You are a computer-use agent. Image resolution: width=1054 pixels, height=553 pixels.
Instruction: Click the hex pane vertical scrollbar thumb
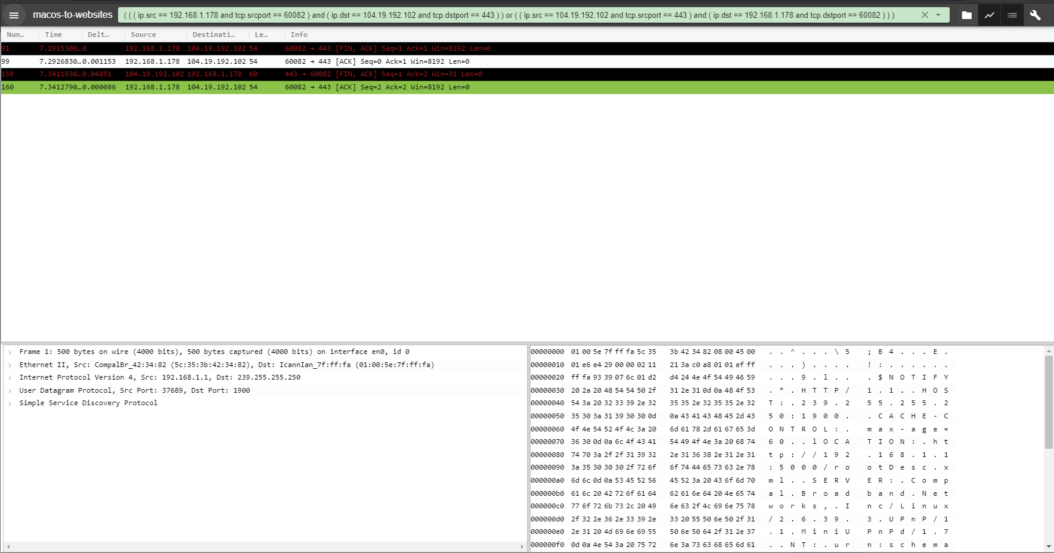pos(1049,402)
